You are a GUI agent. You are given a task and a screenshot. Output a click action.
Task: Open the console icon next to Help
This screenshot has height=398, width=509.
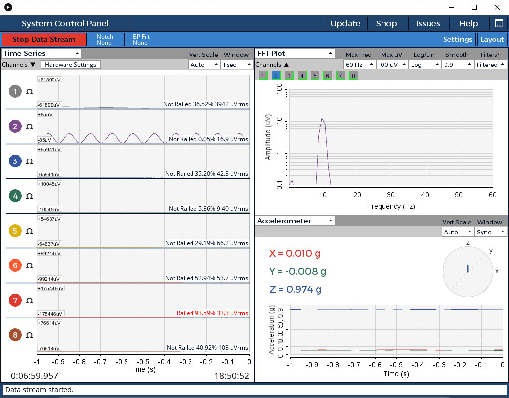499,23
